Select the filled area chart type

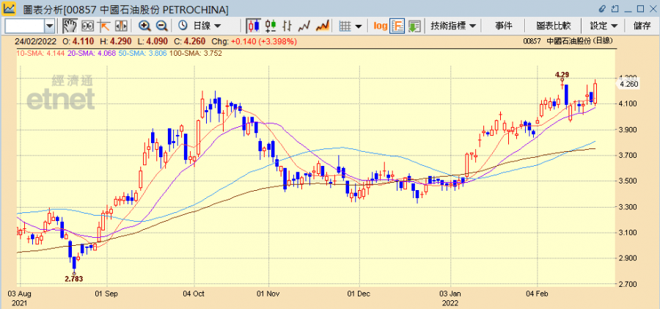pos(321,26)
